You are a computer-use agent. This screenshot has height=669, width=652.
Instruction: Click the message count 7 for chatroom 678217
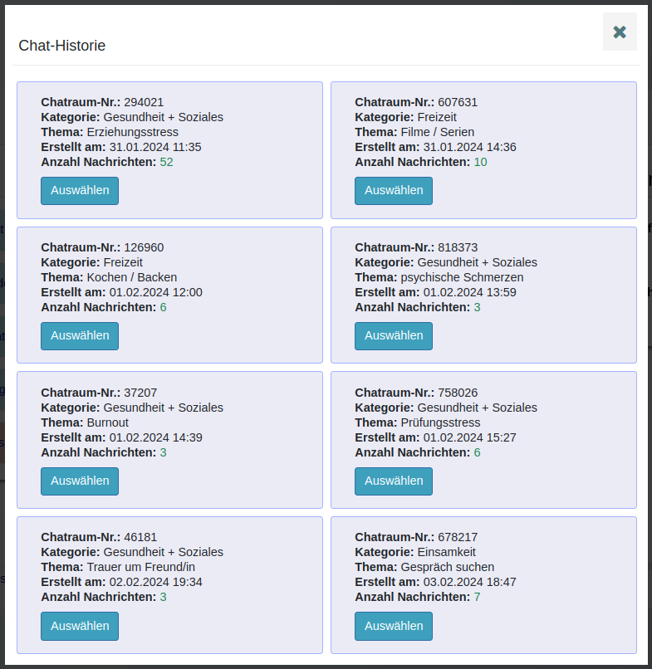pos(477,597)
